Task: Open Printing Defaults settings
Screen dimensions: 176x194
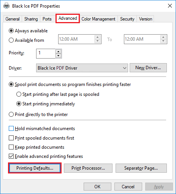Action: [x=35, y=168]
